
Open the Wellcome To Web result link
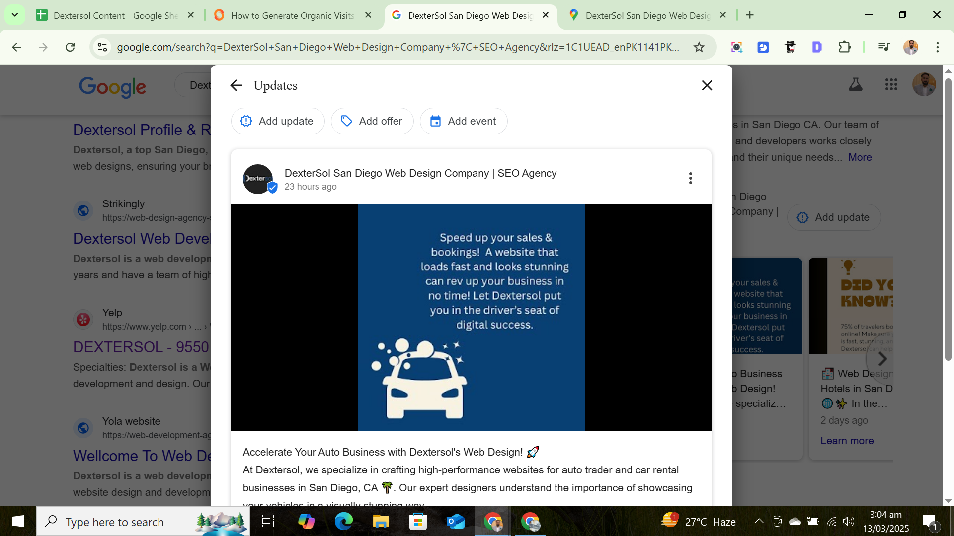(x=142, y=456)
